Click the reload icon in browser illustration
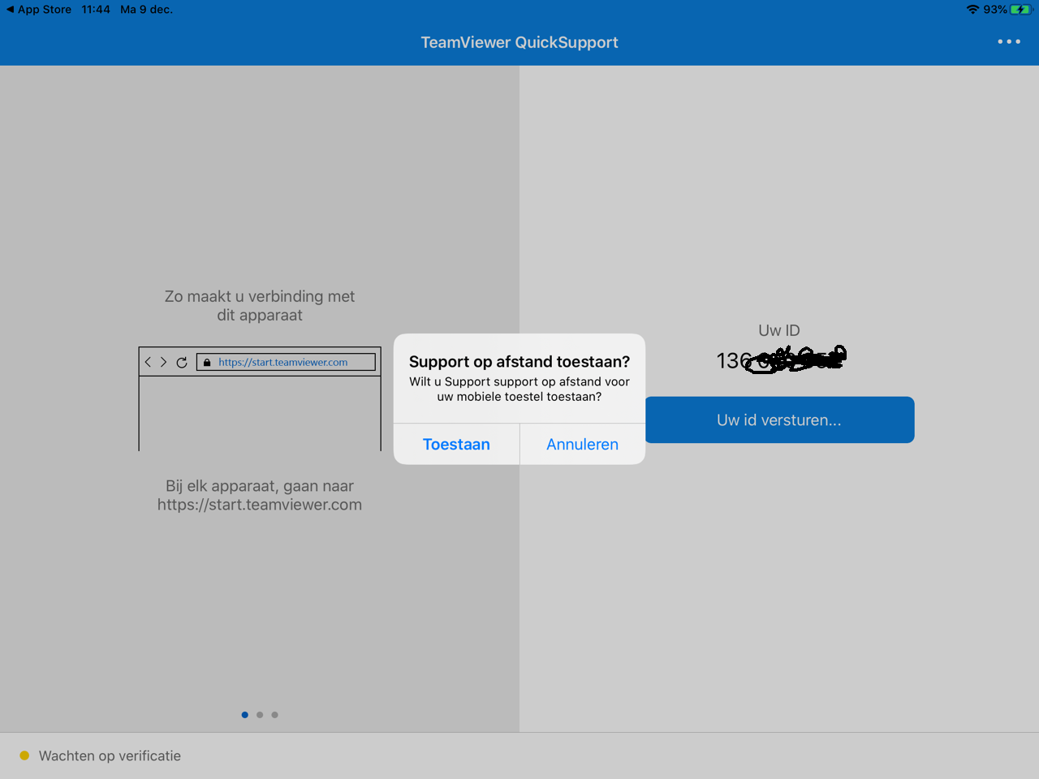 click(x=182, y=362)
